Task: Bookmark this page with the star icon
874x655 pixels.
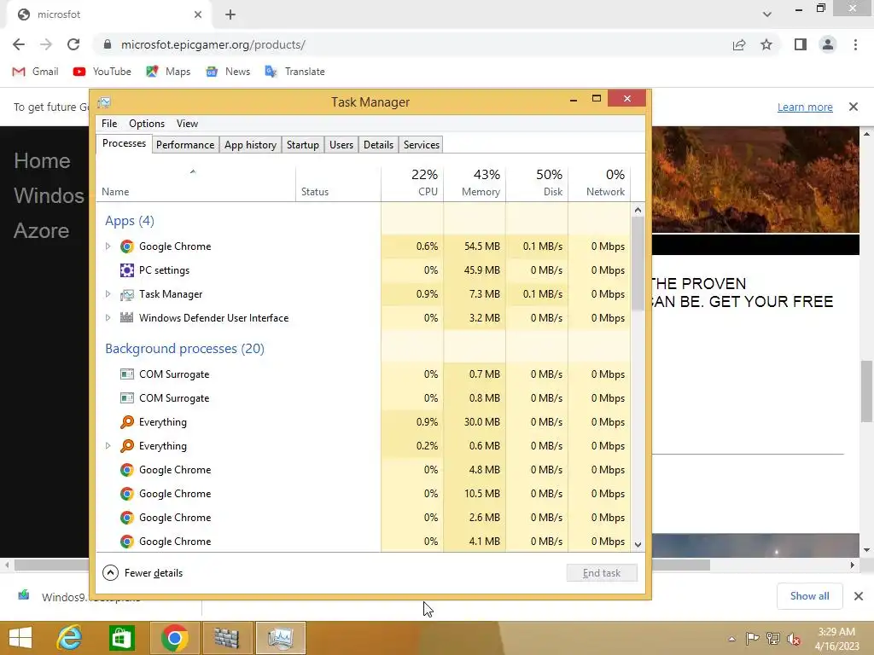Action: 766,44
